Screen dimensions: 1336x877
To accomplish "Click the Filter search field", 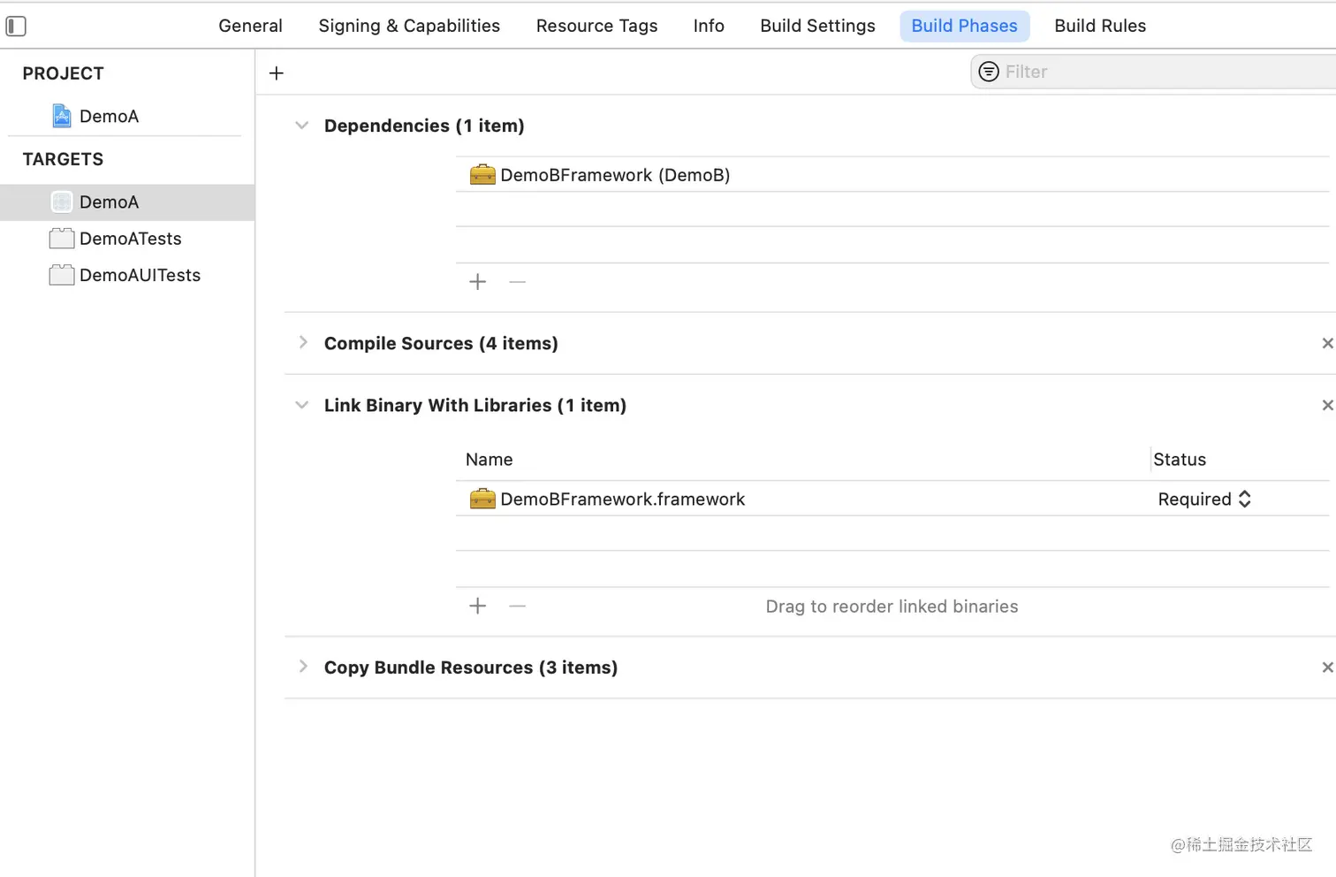I will tap(1153, 72).
